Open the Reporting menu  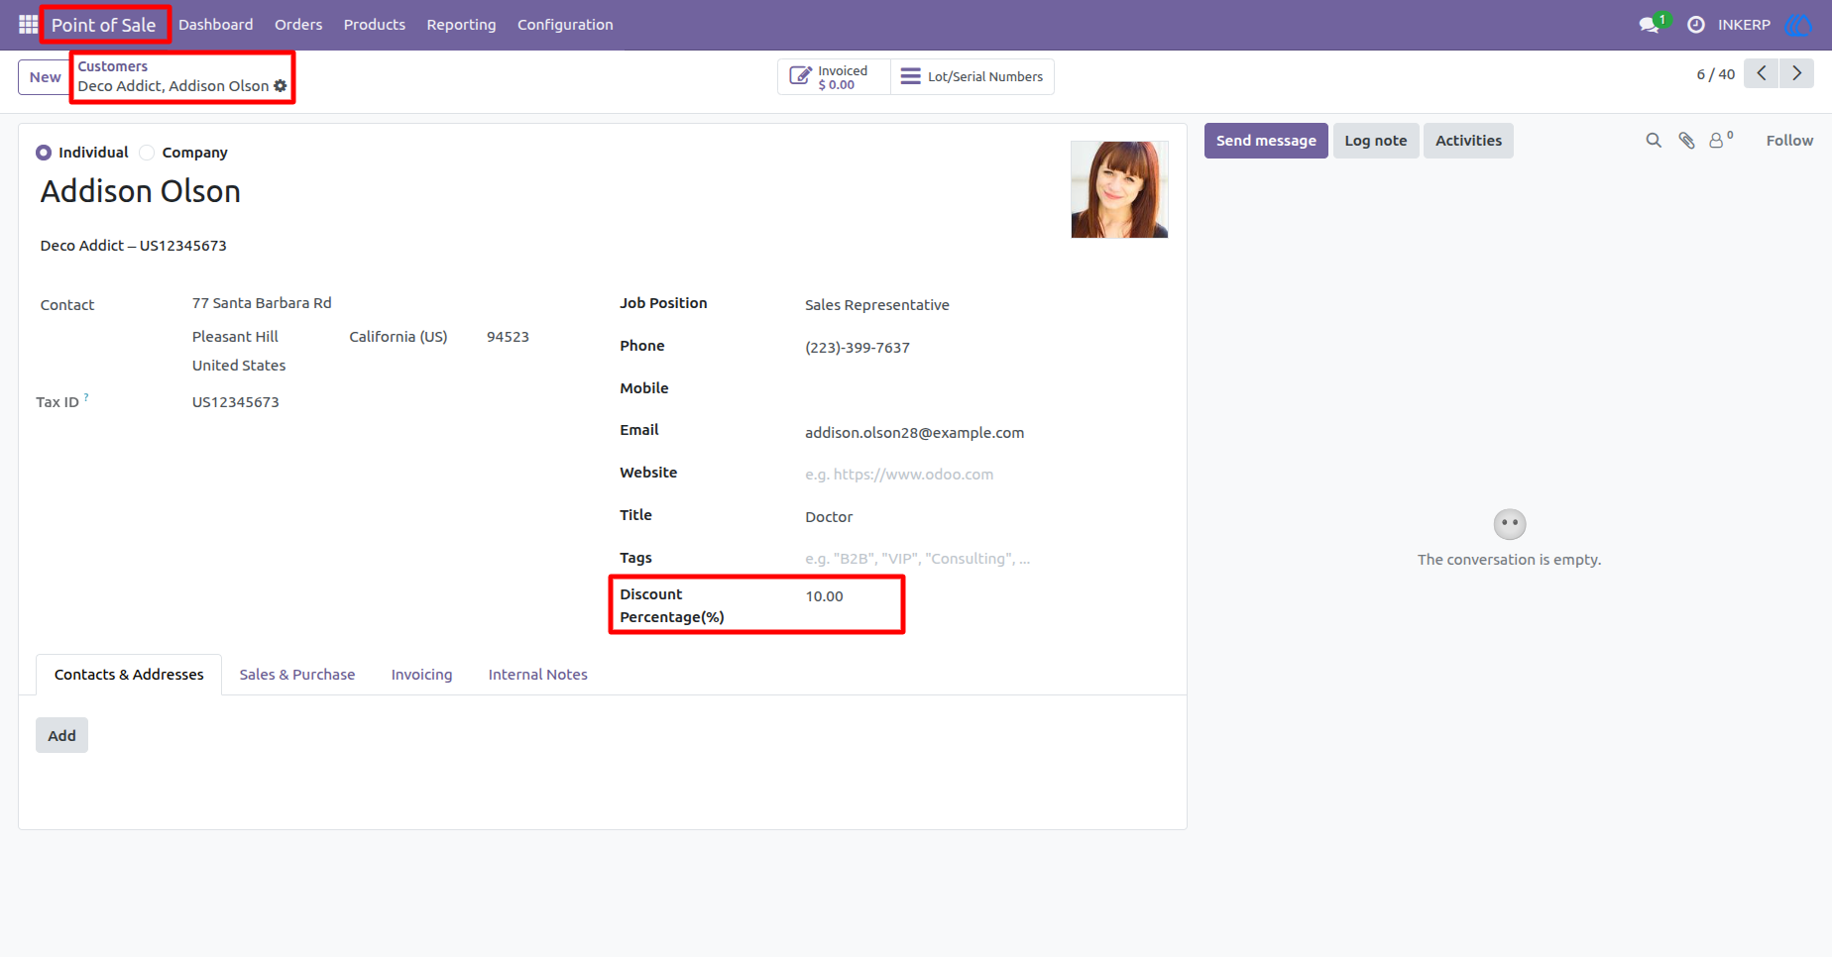(x=461, y=25)
